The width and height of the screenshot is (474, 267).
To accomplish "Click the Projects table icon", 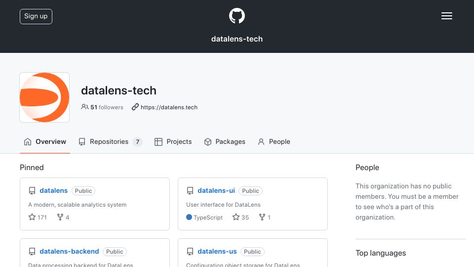I will (x=158, y=142).
